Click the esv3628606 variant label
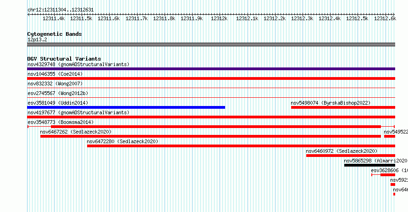This screenshot has height=212, width=408. click(389, 170)
